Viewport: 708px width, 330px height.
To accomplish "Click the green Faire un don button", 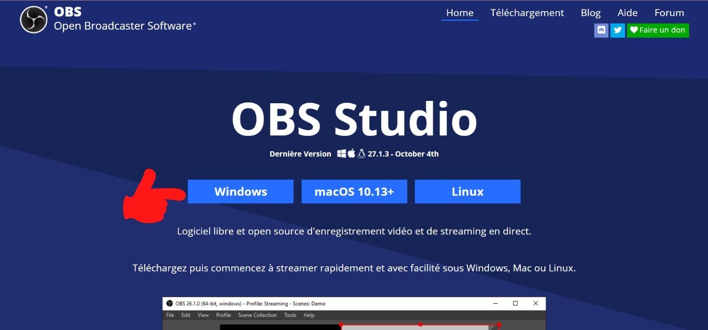I will coord(657,30).
